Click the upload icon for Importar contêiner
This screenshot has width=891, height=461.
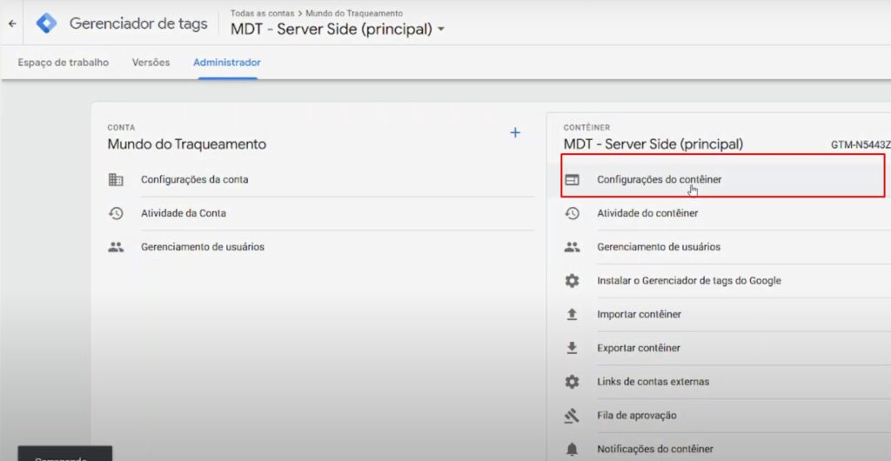(572, 314)
